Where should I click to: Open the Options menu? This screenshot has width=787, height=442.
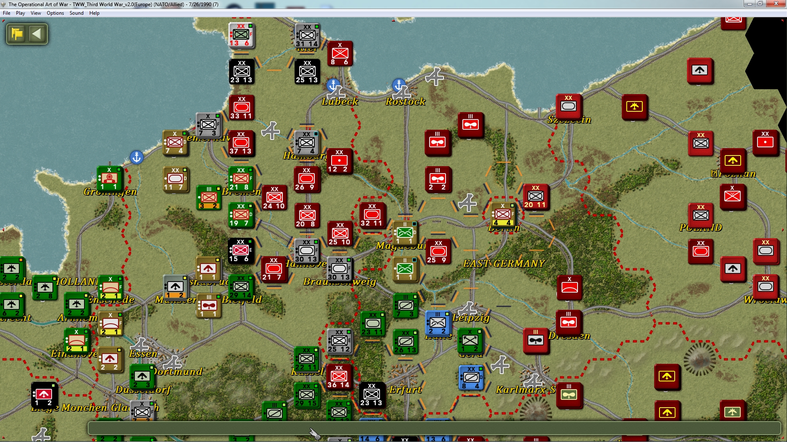[x=55, y=13]
